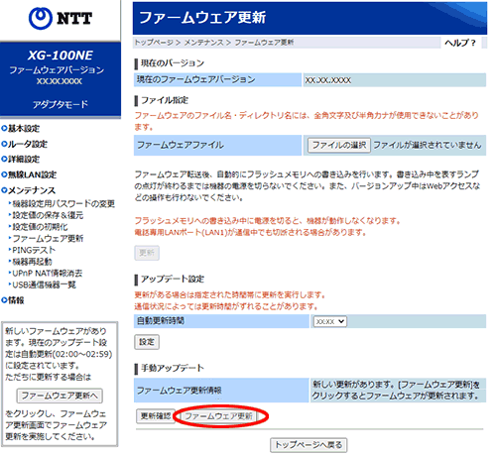Screen dimensions: 496x456
Task: Open the 無線LAN設定 menu section
Action: coord(29,174)
